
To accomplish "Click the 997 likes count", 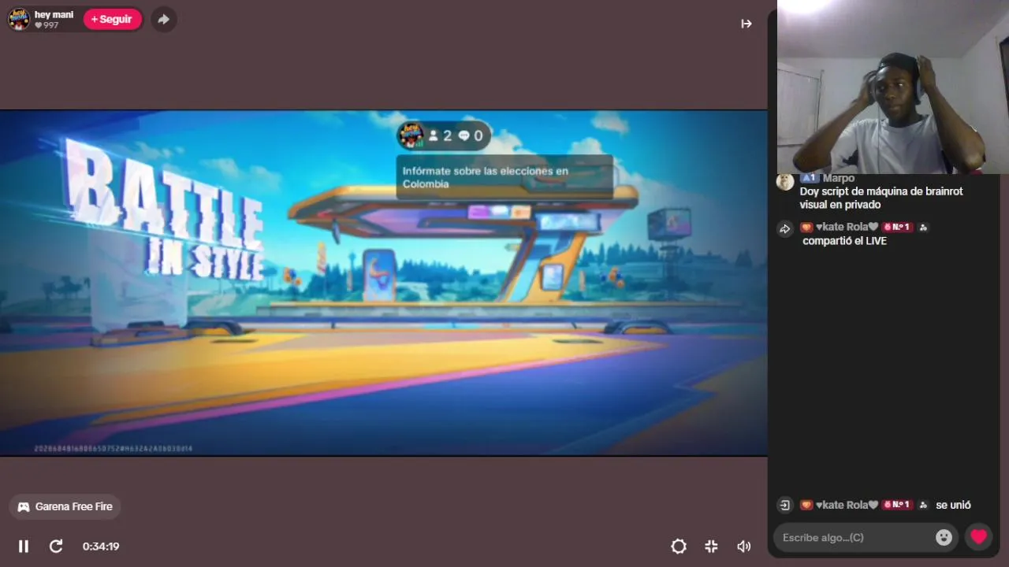I will (x=47, y=25).
